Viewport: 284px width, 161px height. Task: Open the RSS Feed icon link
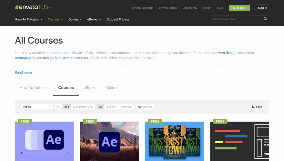[257, 107]
